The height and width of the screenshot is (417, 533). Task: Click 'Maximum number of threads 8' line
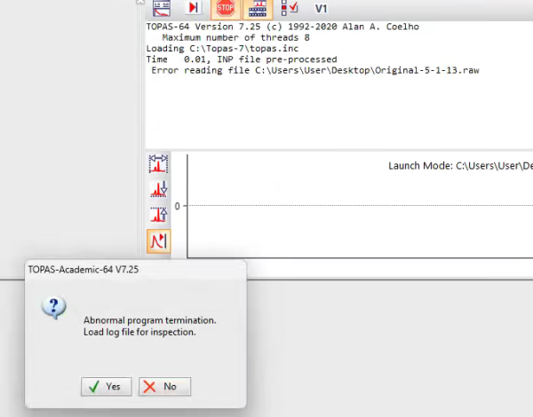pos(236,37)
